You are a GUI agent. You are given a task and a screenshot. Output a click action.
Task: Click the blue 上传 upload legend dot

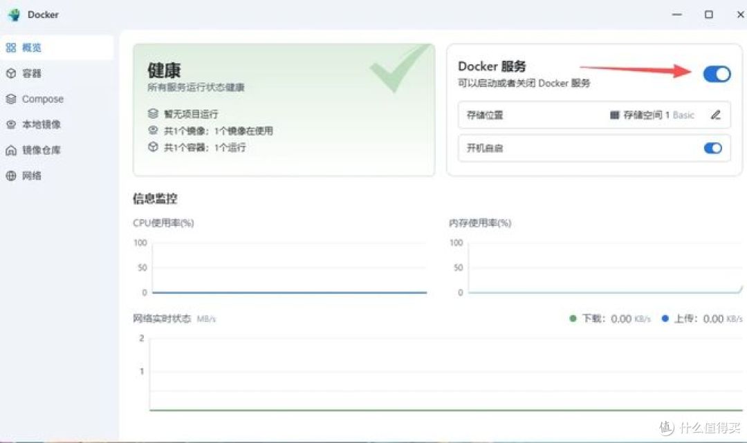[x=665, y=319]
